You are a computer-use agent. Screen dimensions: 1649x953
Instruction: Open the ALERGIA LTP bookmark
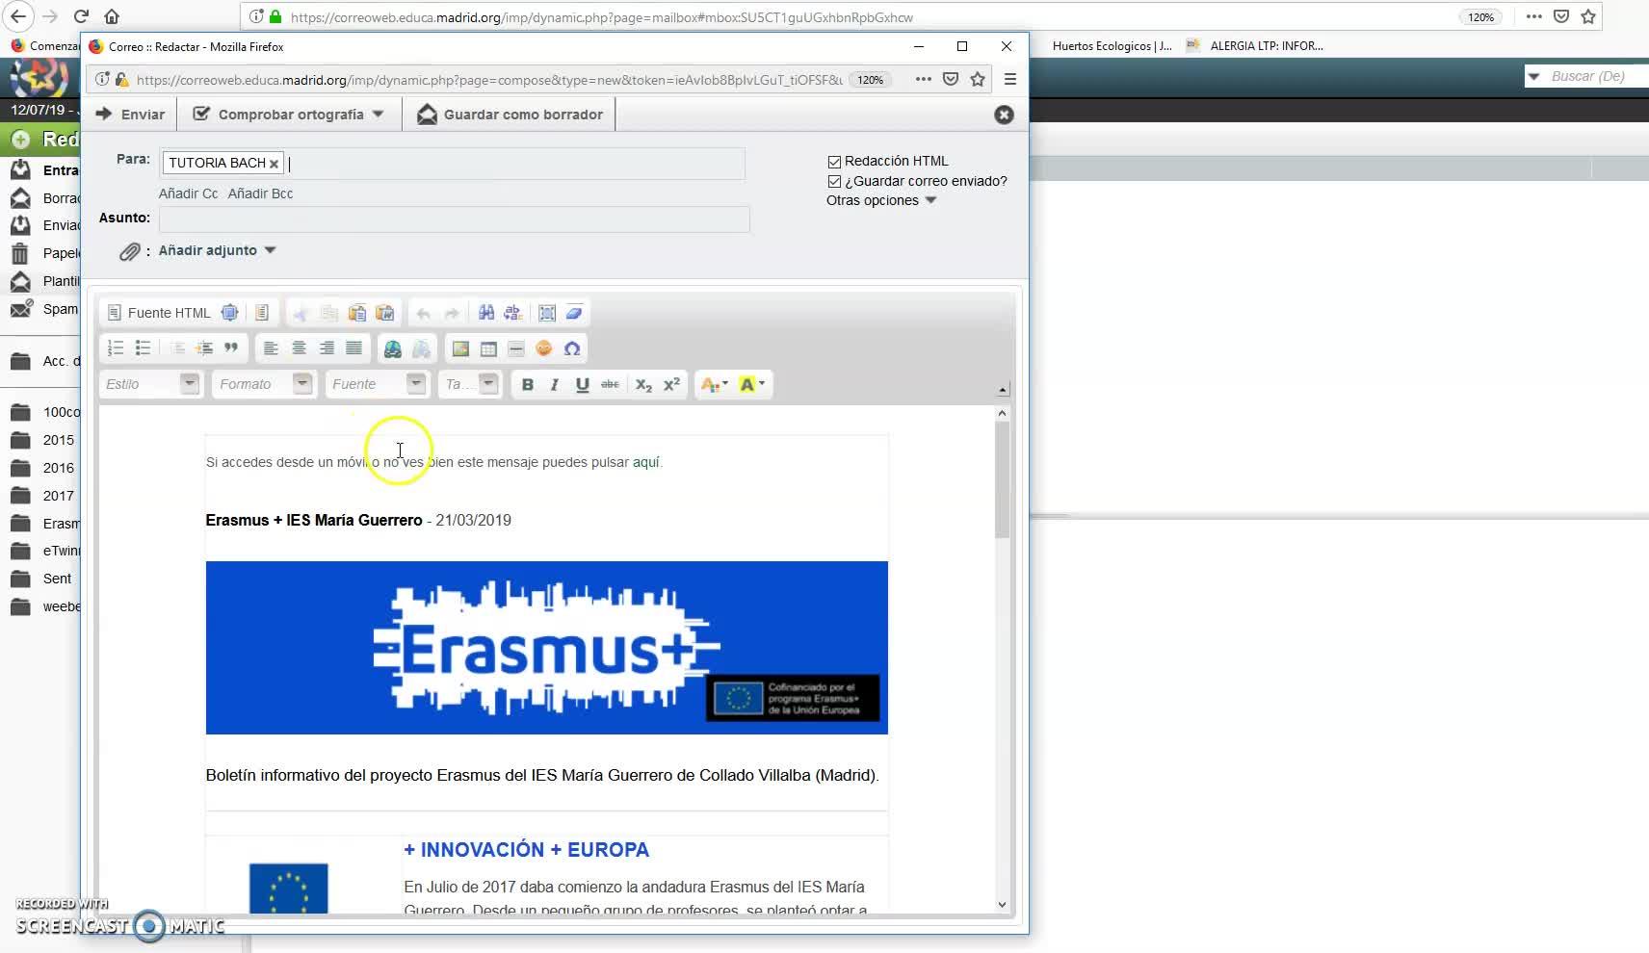coord(1255,45)
